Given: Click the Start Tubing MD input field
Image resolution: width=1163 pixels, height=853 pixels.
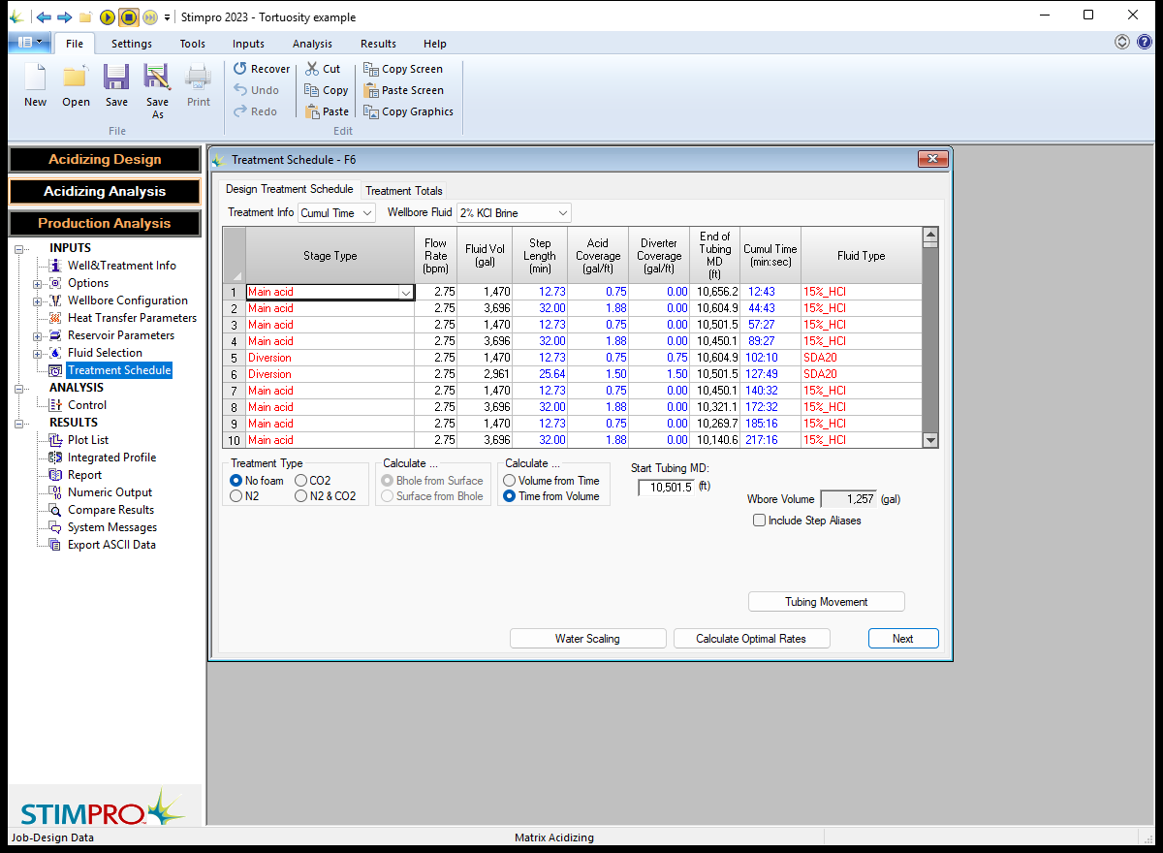Looking at the screenshot, I should (x=667, y=488).
